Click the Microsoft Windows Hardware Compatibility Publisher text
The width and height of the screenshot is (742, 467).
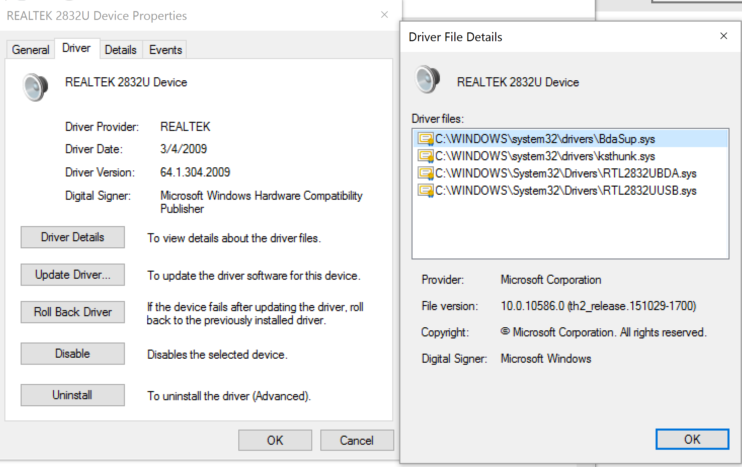pyautogui.click(x=261, y=202)
